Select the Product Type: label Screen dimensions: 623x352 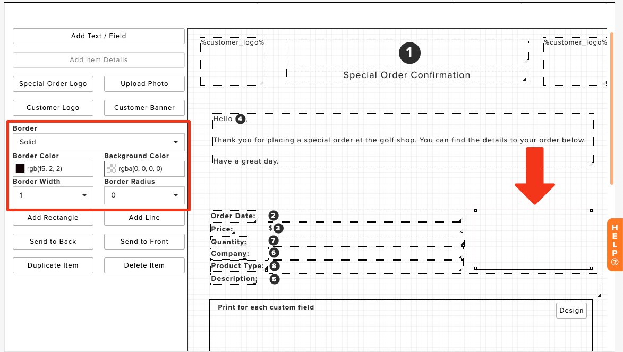pos(238,266)
